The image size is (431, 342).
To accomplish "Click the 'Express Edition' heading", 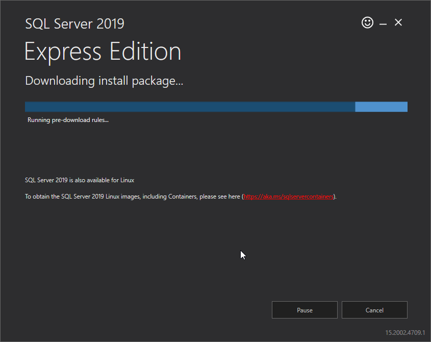I will 103,52.
